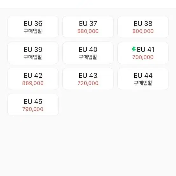Click 구매입찰 label under EU 44
This screenshot has height=176, width=176.
tap(143, 83)
